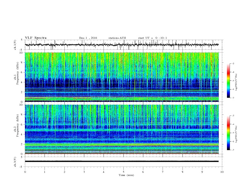Click the "8" kHz tick on ch.2 spectrogram
This screenshot has height=193, width=250.
coord(22,115)
